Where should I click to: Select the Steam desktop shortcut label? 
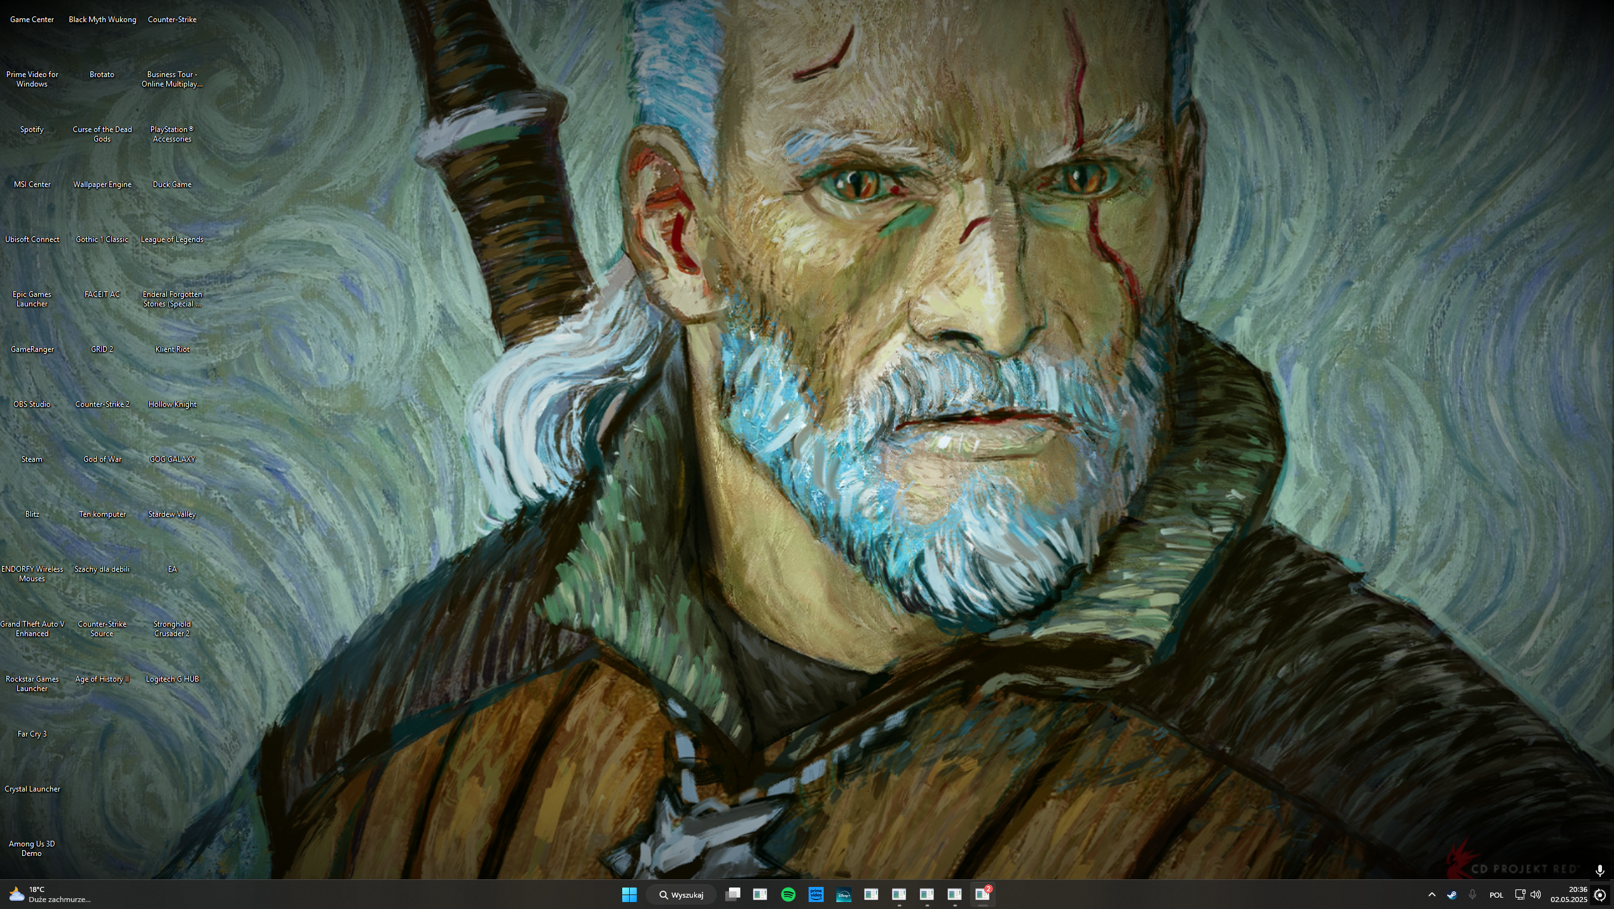(x=32, y=459)
